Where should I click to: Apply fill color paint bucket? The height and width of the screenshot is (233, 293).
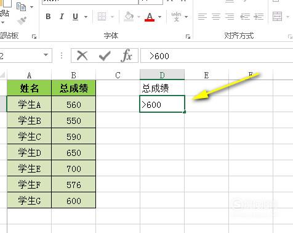tap(129, 17)
